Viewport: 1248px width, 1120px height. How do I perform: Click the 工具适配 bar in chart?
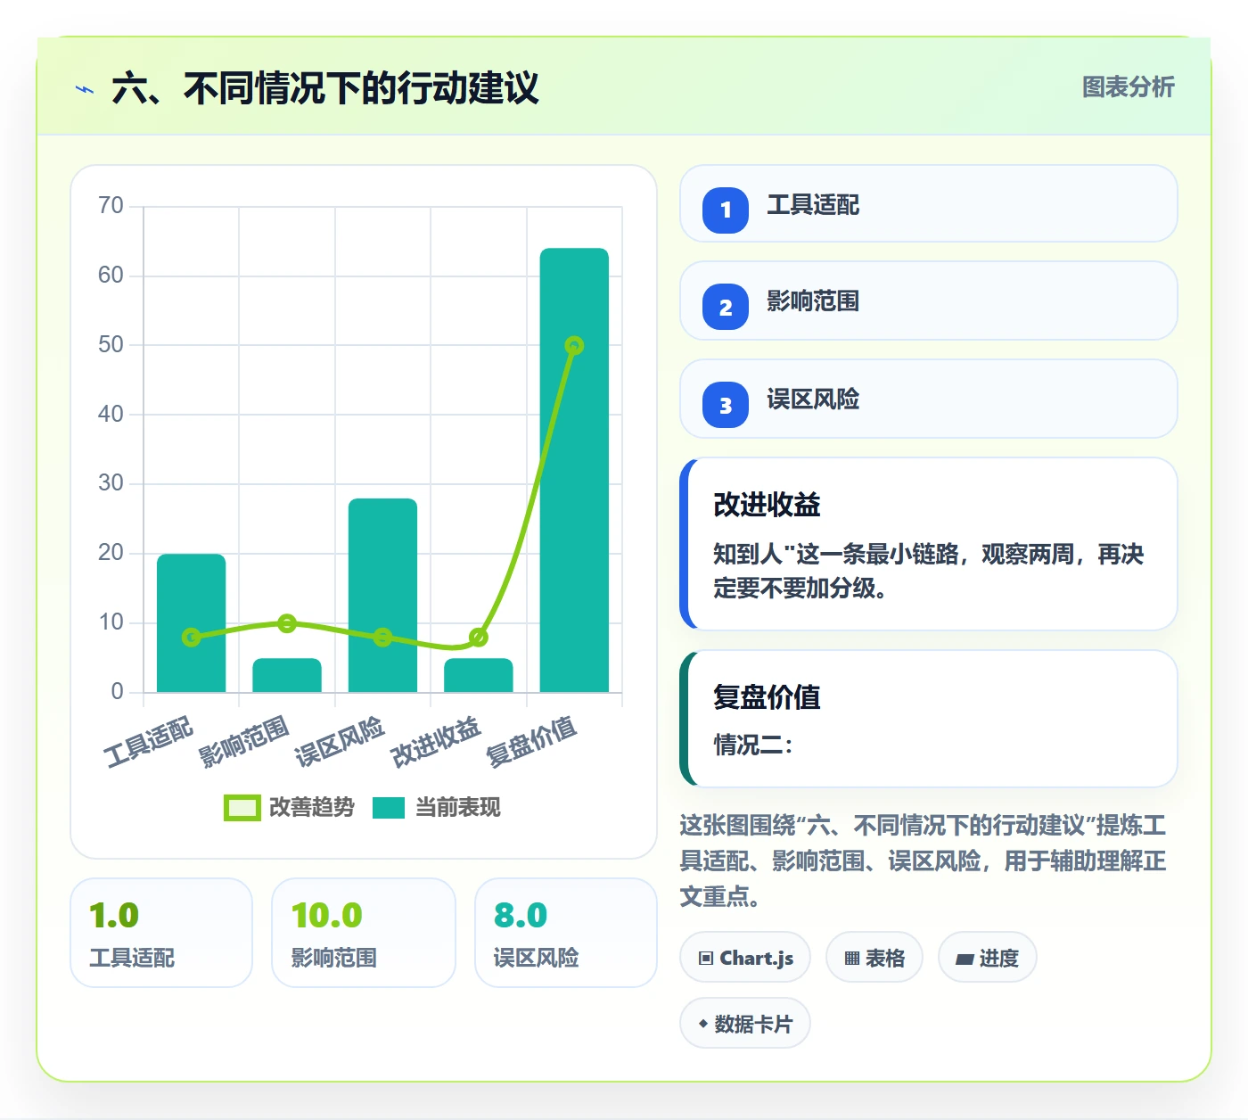[x=192, y=622]
